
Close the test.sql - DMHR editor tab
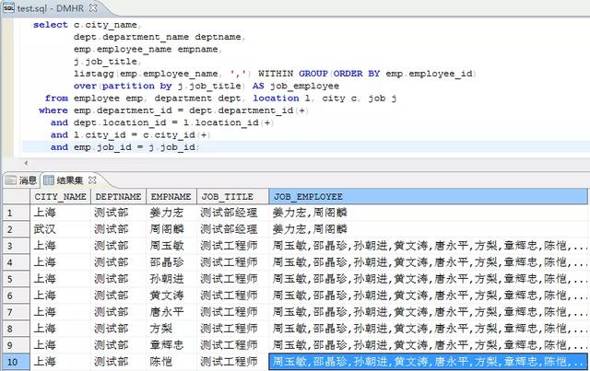point(93,7)
